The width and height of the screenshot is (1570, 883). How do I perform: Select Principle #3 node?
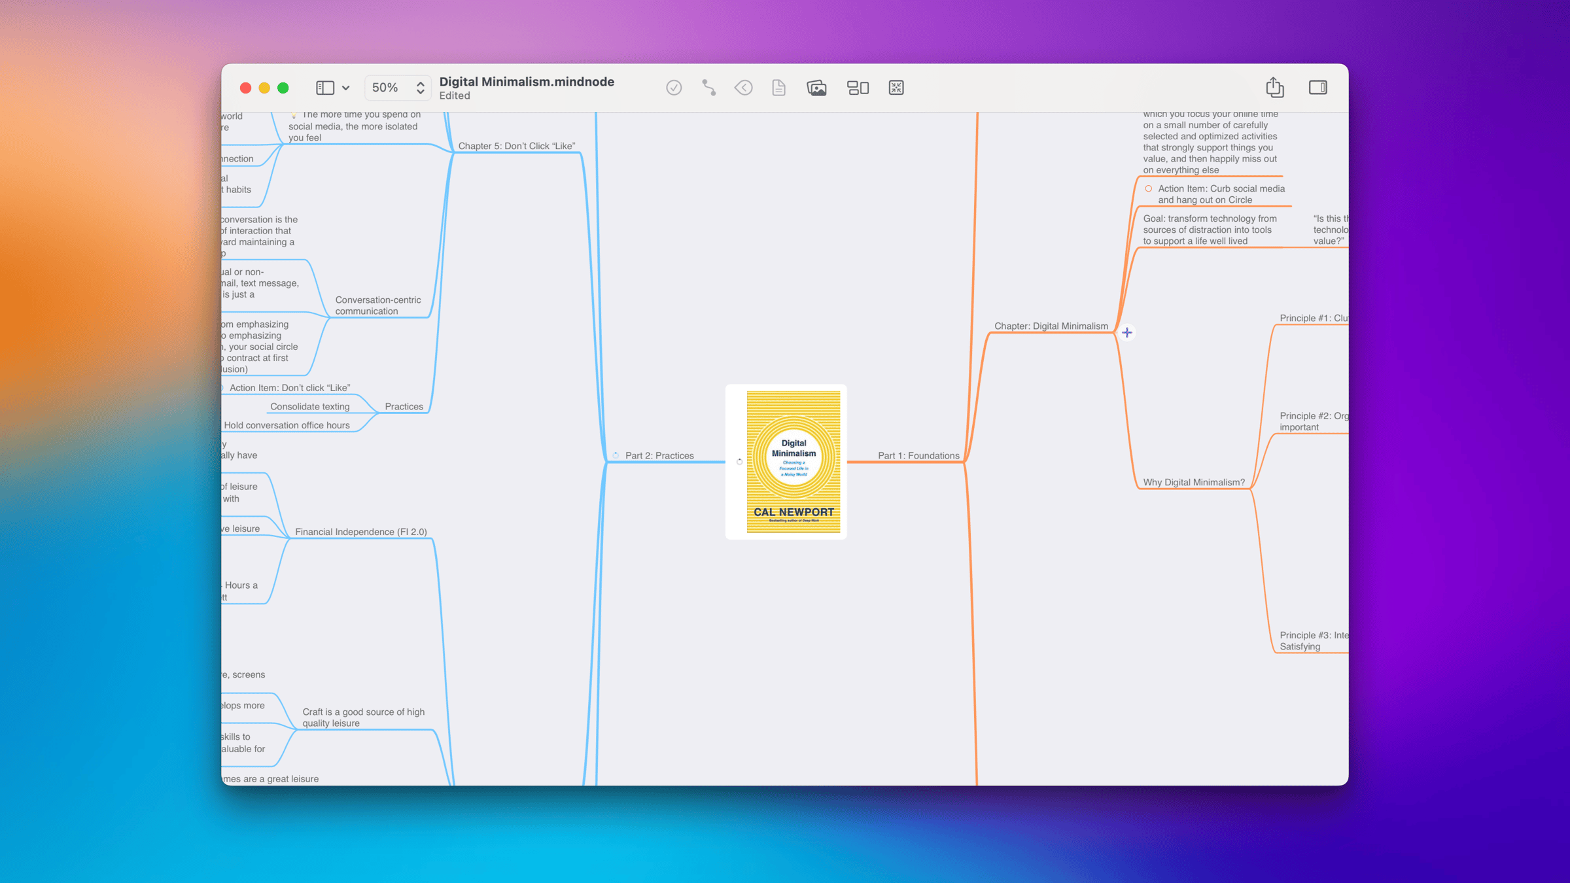[x=1314, y=640]
